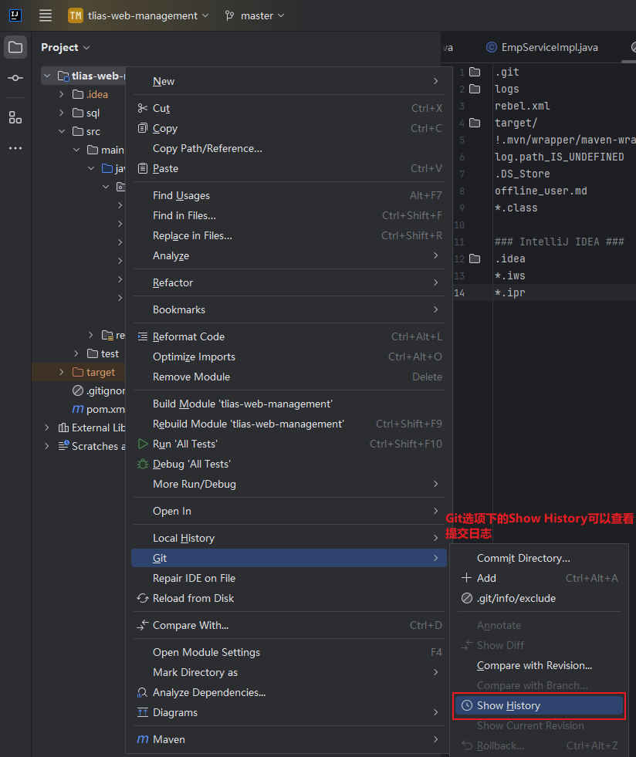The width and height of the screenshot is (636, 757).
Task: Click the line 4 folder gutter icon
Action: (x=475, y=123)
